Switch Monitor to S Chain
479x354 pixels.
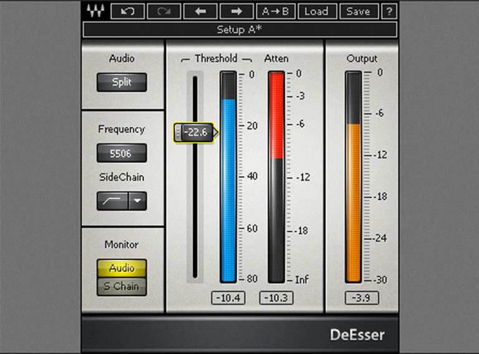coord(122,286)
